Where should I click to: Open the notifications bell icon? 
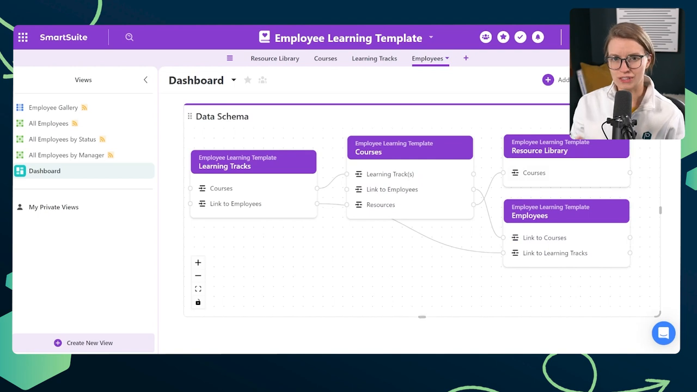538,37
